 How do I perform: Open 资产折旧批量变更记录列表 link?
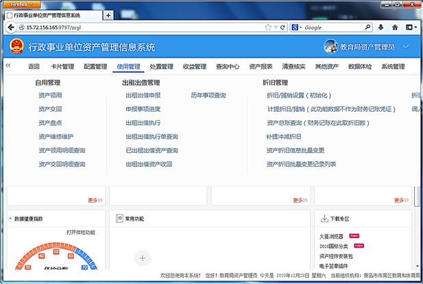tap(301, 164)
